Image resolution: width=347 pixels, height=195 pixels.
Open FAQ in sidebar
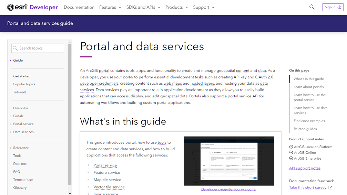[x=17, y=172]
